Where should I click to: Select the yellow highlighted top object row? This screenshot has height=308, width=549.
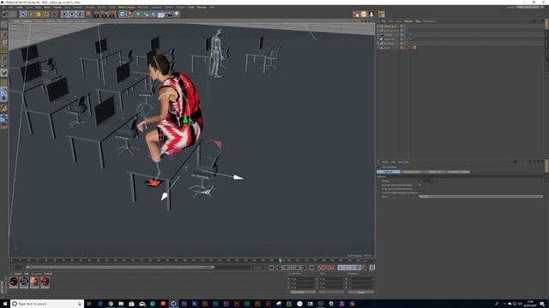click(x=389, y=27)
